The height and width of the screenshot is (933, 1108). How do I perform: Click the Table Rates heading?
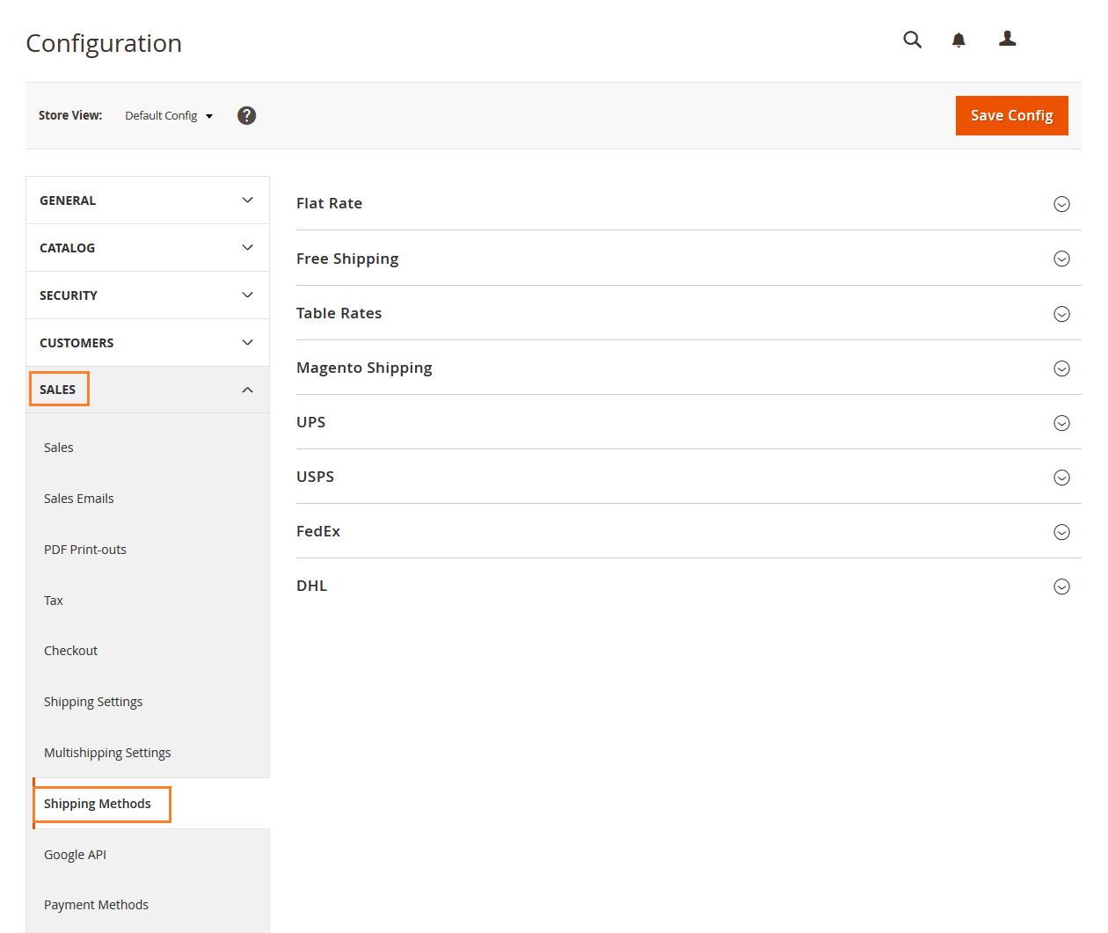(x=339, y=313)
